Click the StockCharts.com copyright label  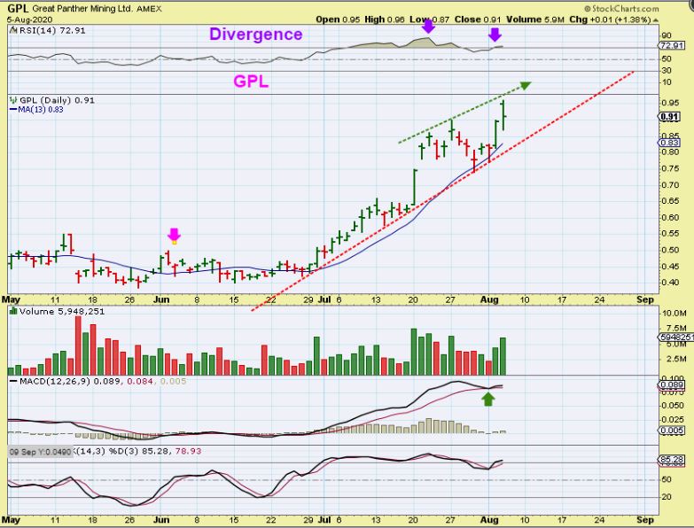point(621,8)
